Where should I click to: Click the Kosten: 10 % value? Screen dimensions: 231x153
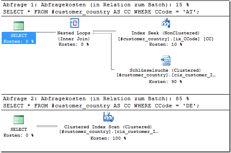[x=166, y=44]
